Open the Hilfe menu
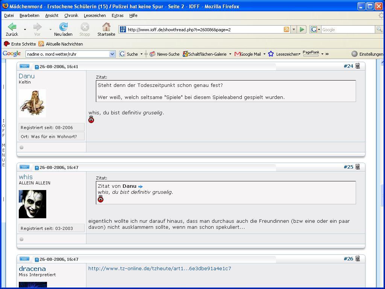 [133, 15]
